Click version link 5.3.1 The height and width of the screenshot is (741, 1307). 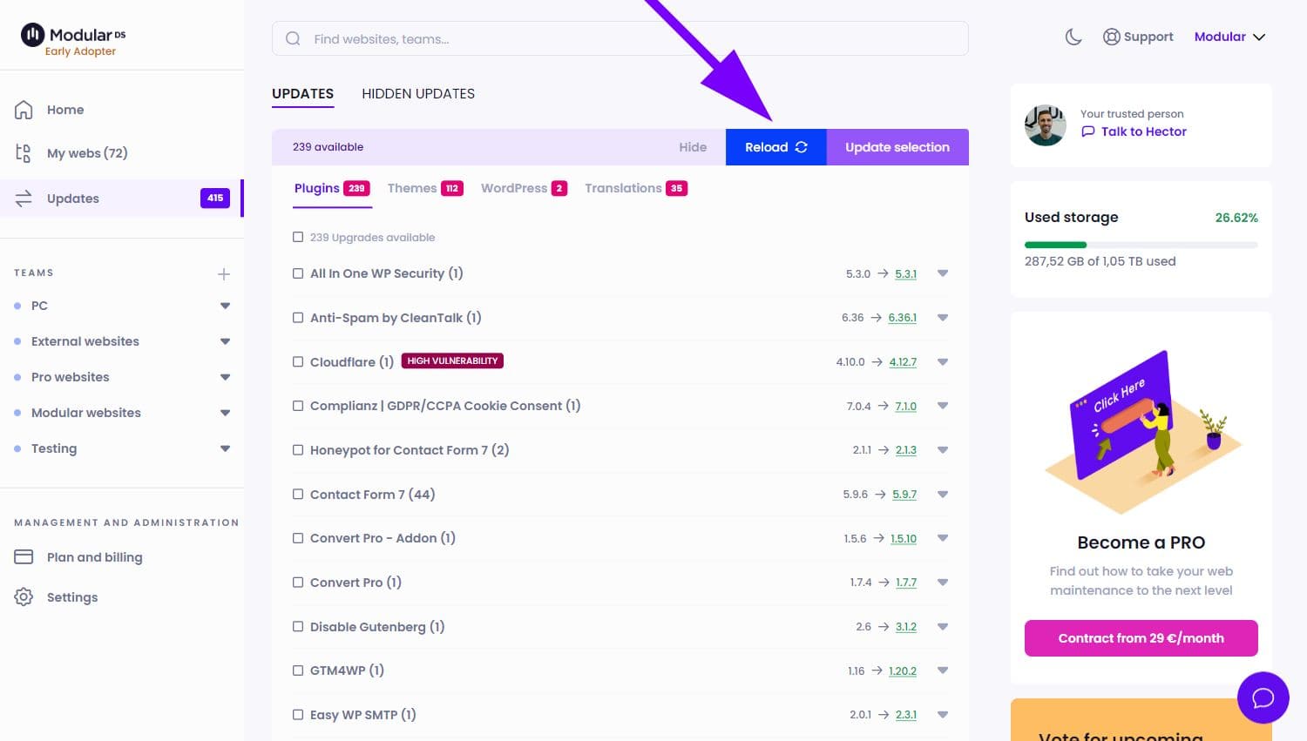tap(905, 274)
